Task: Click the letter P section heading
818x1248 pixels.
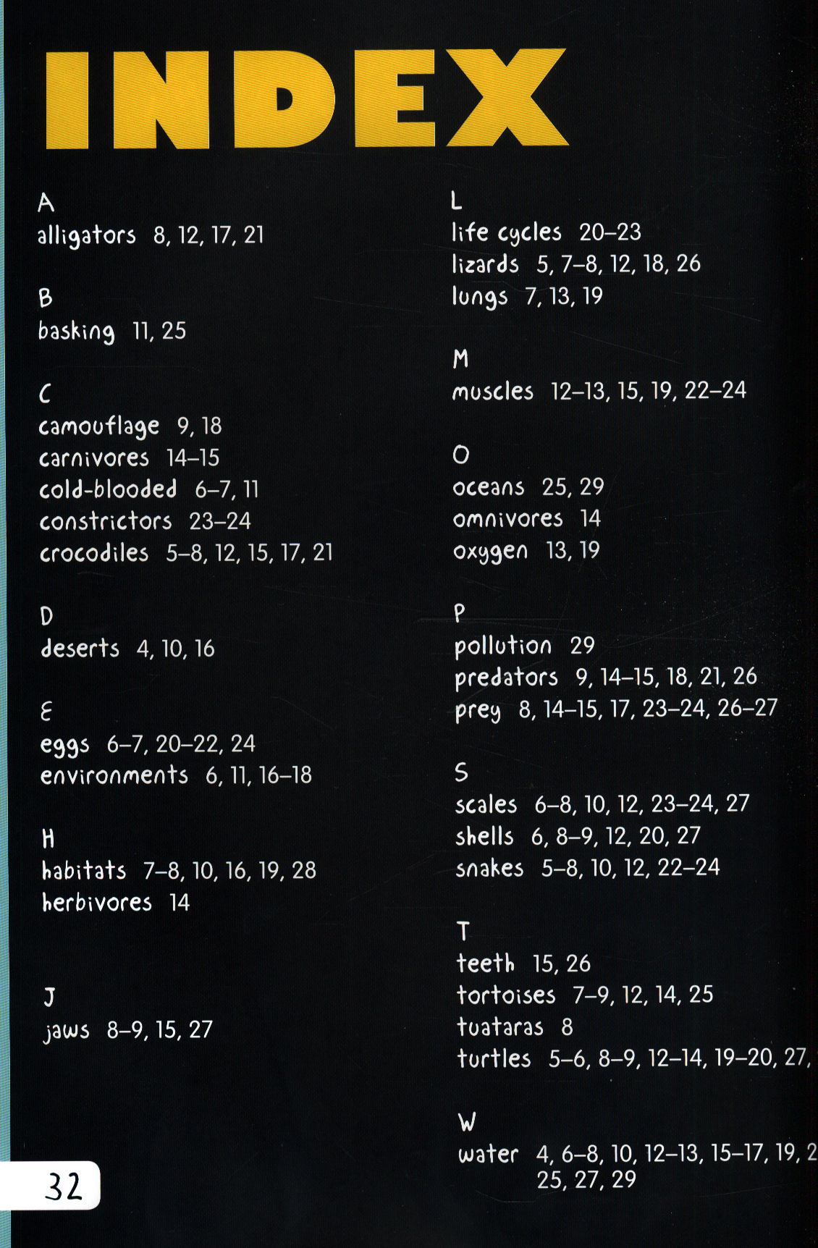Action: (x=460, y=614)
